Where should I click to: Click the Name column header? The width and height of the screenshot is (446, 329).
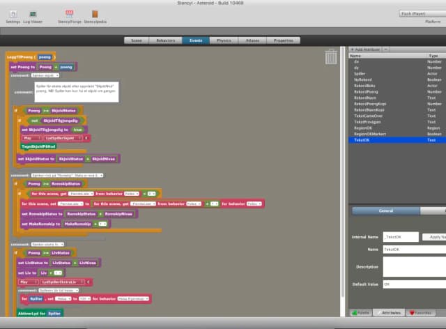point(387,56)
